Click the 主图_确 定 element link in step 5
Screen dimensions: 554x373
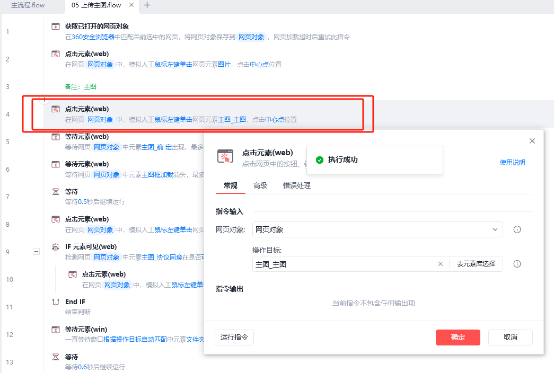157,147
